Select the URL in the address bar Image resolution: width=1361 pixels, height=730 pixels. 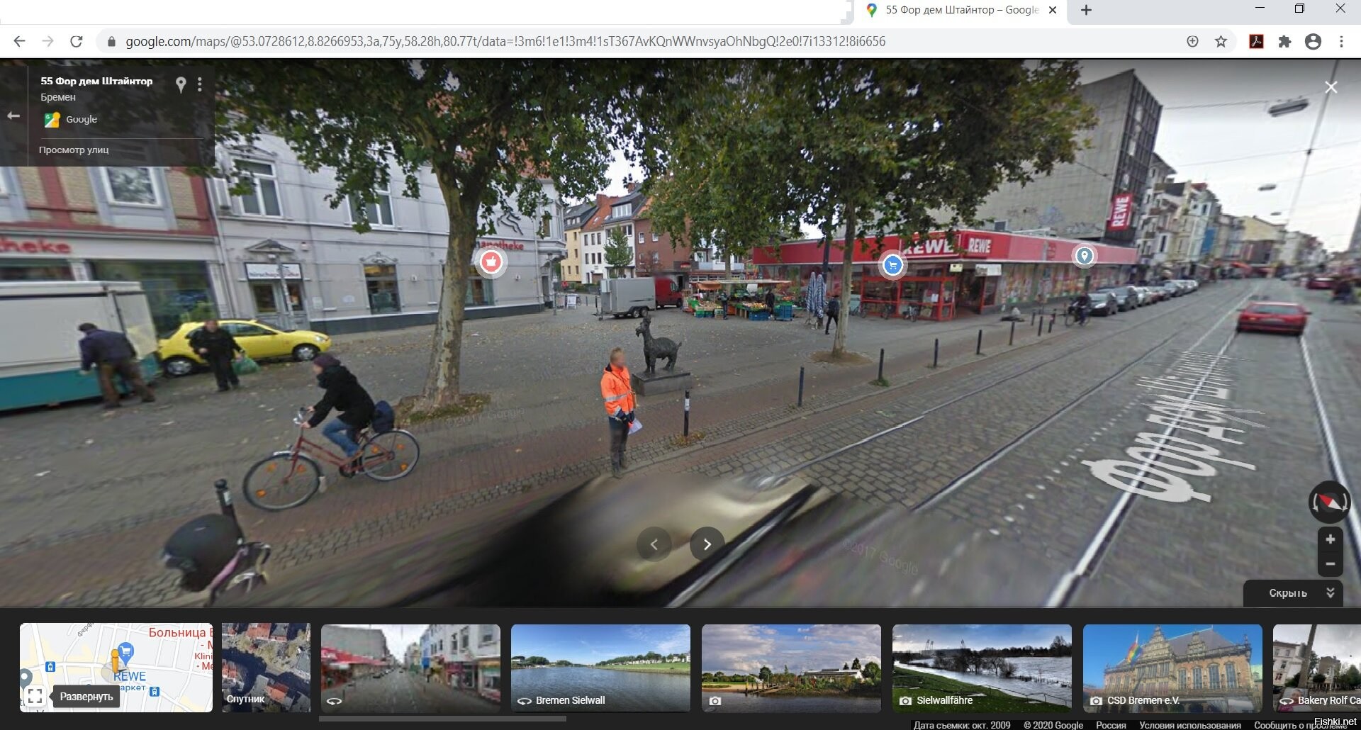pyautogui.click(x=505, y=42)
